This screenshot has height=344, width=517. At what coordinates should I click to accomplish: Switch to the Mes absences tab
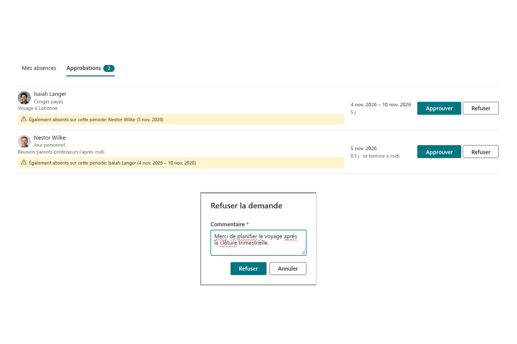(39, 68)
